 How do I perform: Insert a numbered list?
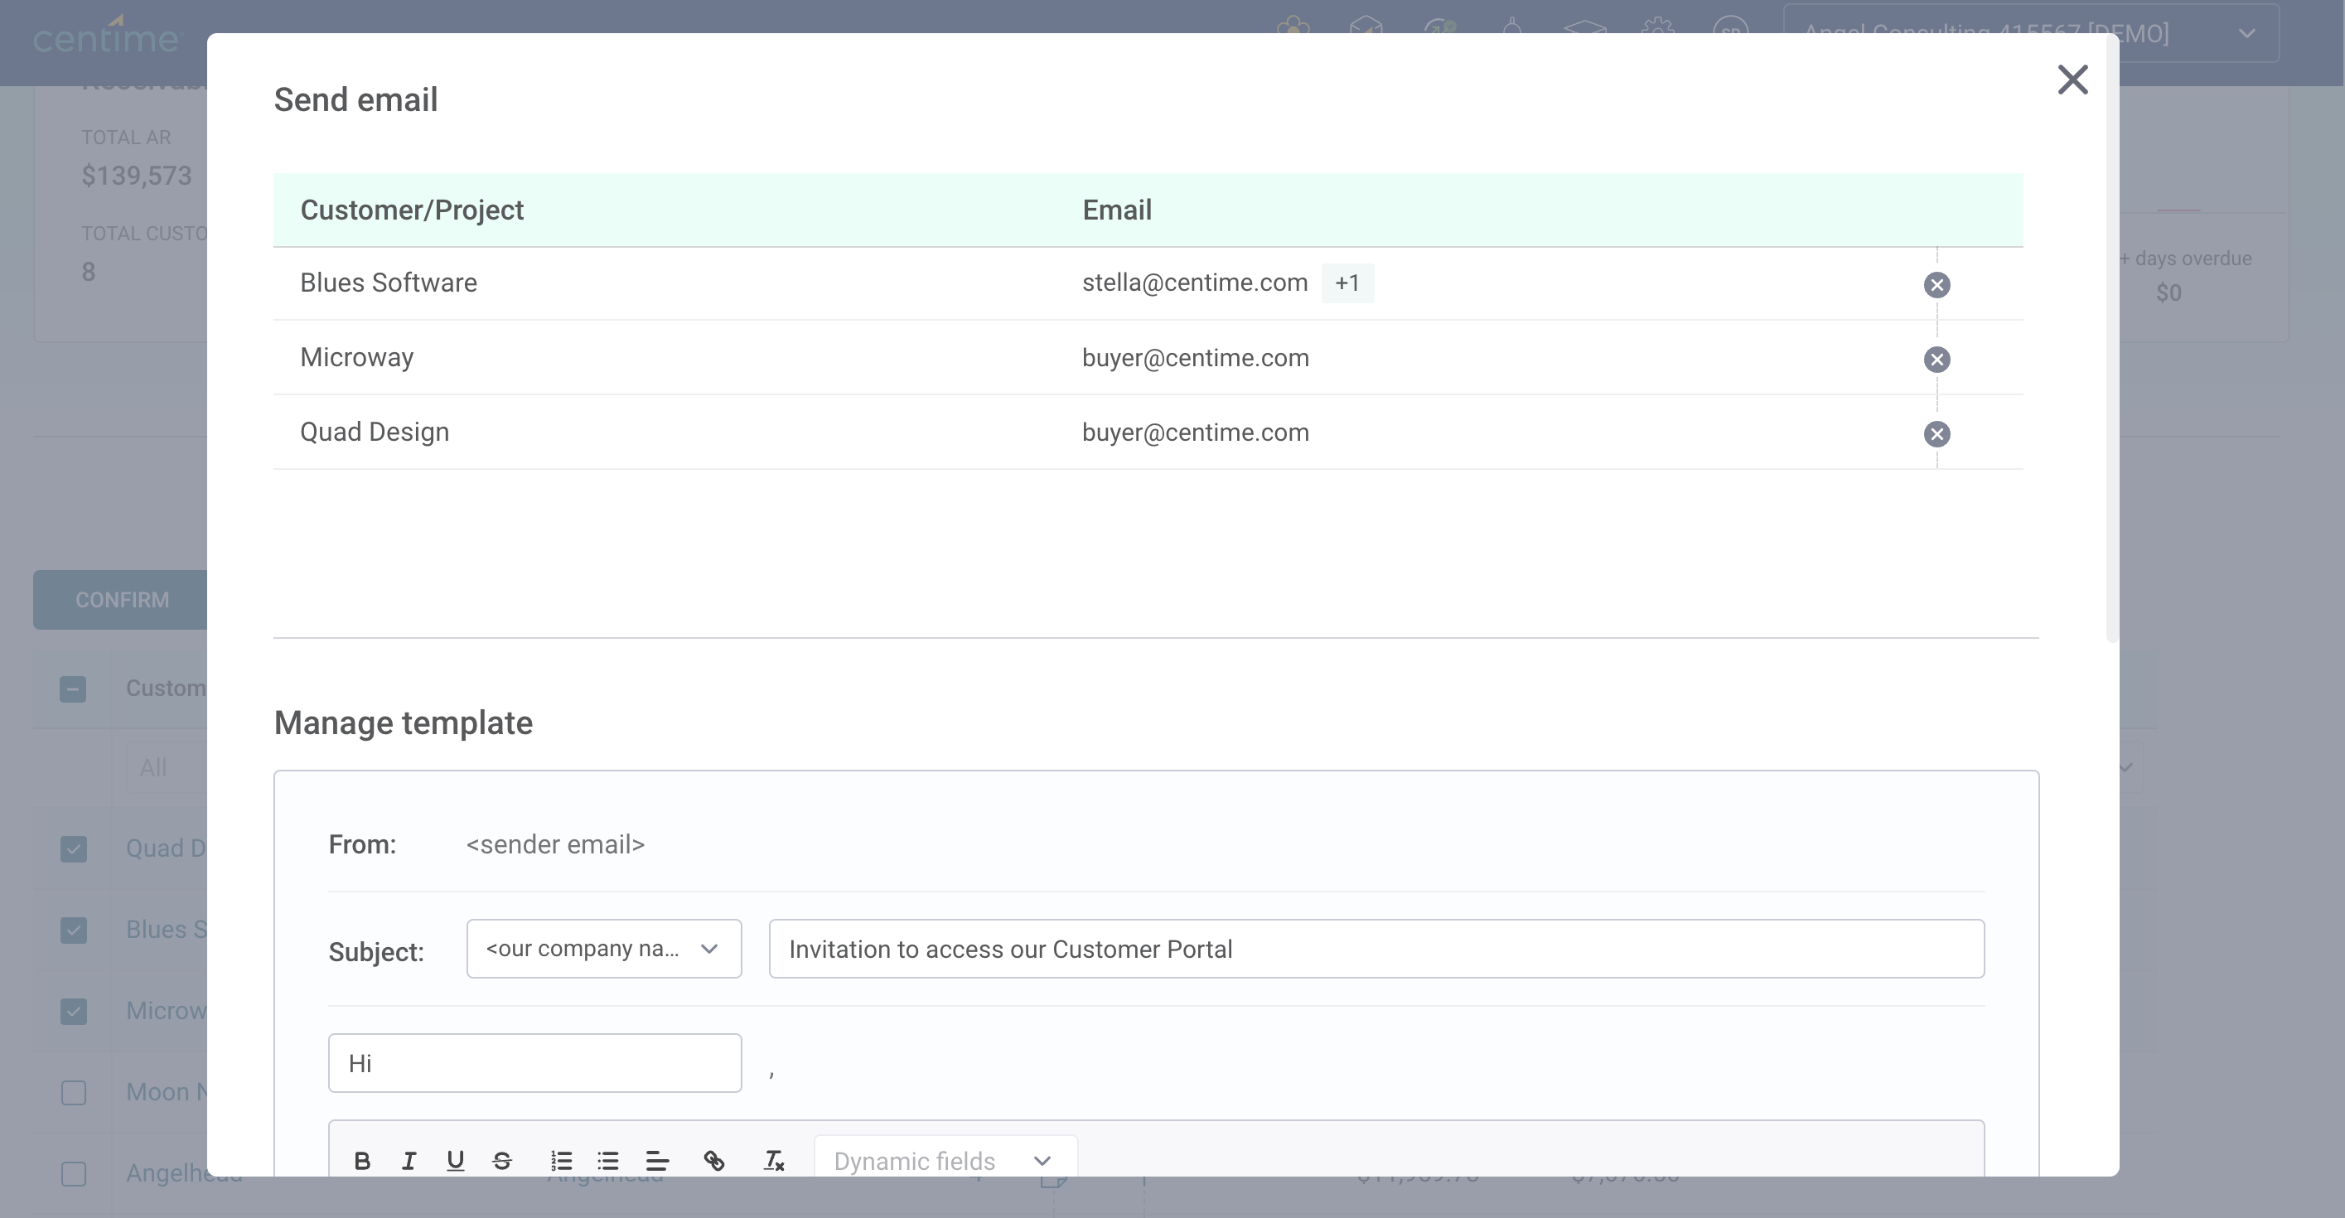click(562, 1161)
